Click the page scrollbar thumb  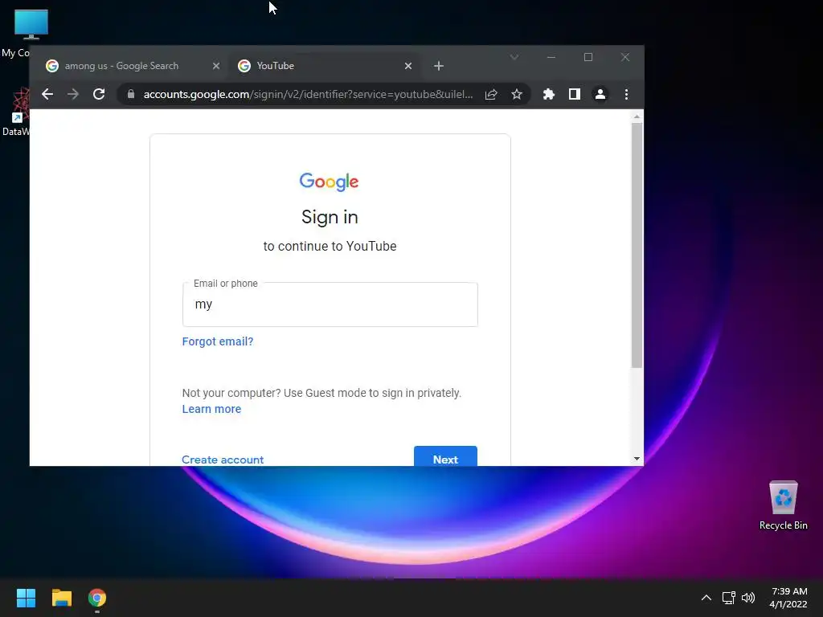point(637,245)
